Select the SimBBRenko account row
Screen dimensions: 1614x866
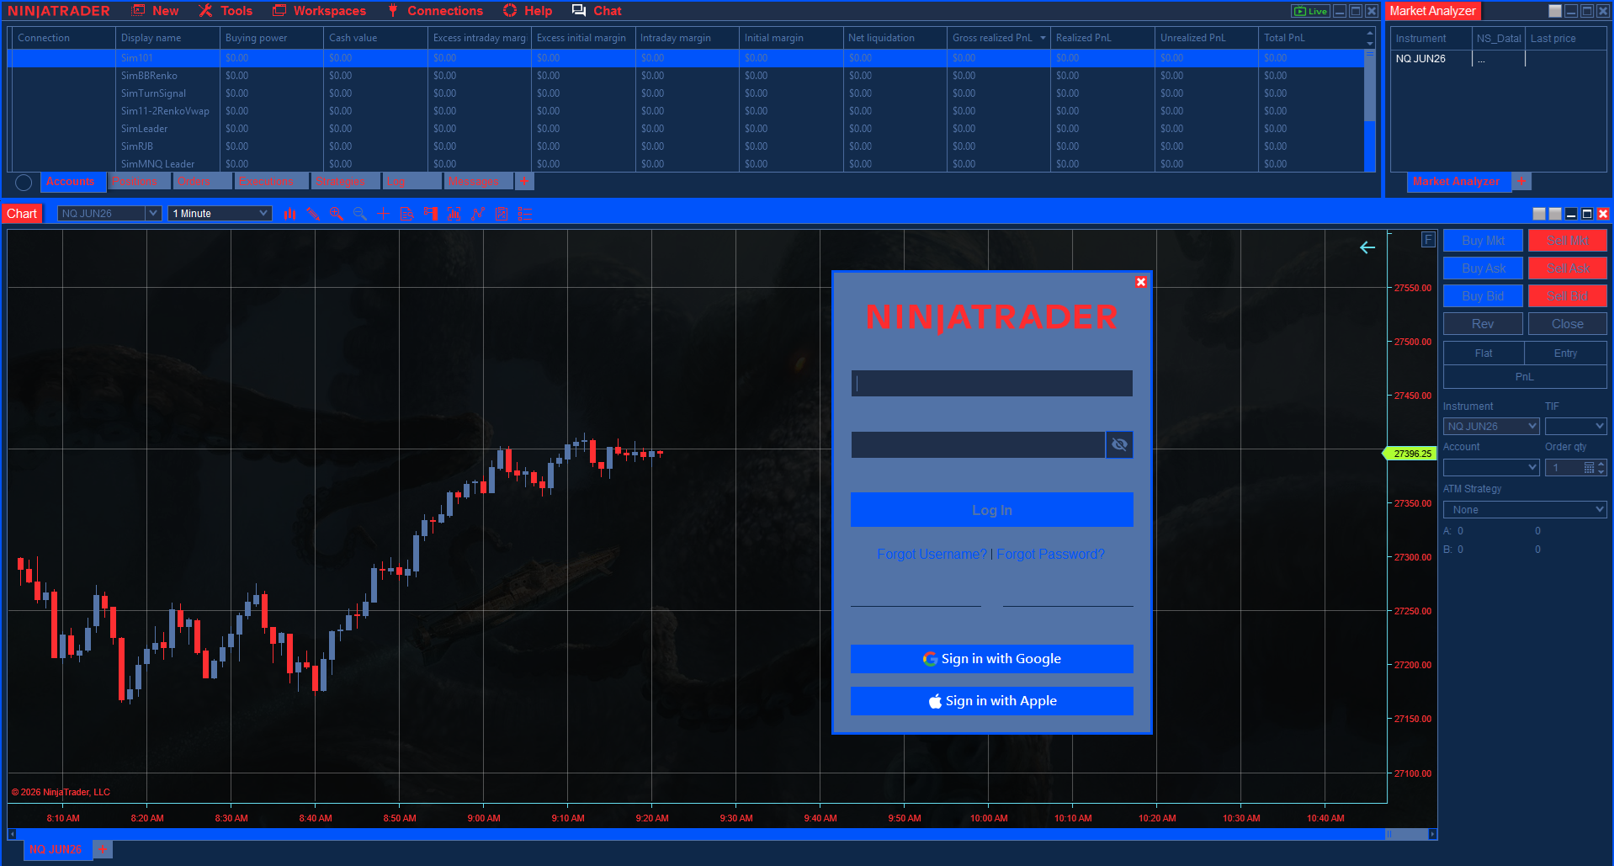tap(686, 76)
